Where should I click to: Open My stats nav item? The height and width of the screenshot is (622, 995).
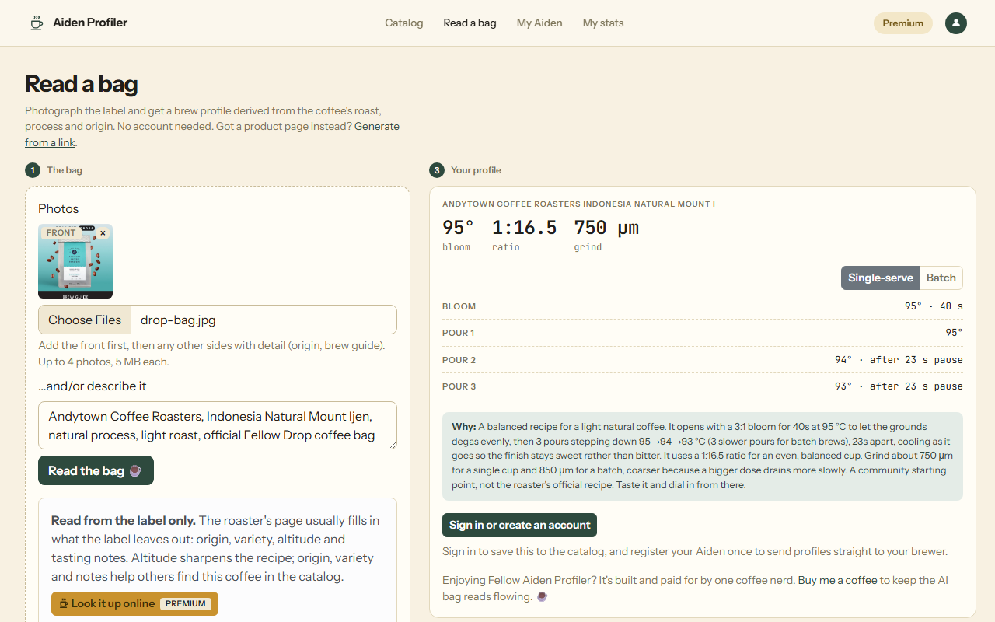coord(603,23)
